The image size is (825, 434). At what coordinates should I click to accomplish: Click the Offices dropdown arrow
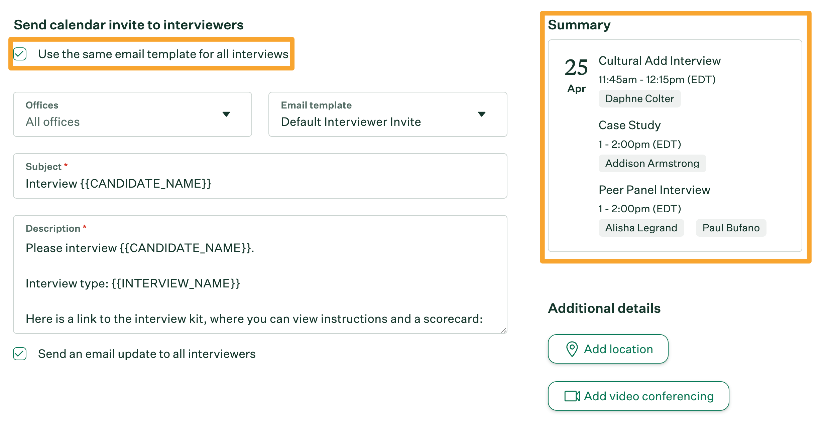(226, 114)
